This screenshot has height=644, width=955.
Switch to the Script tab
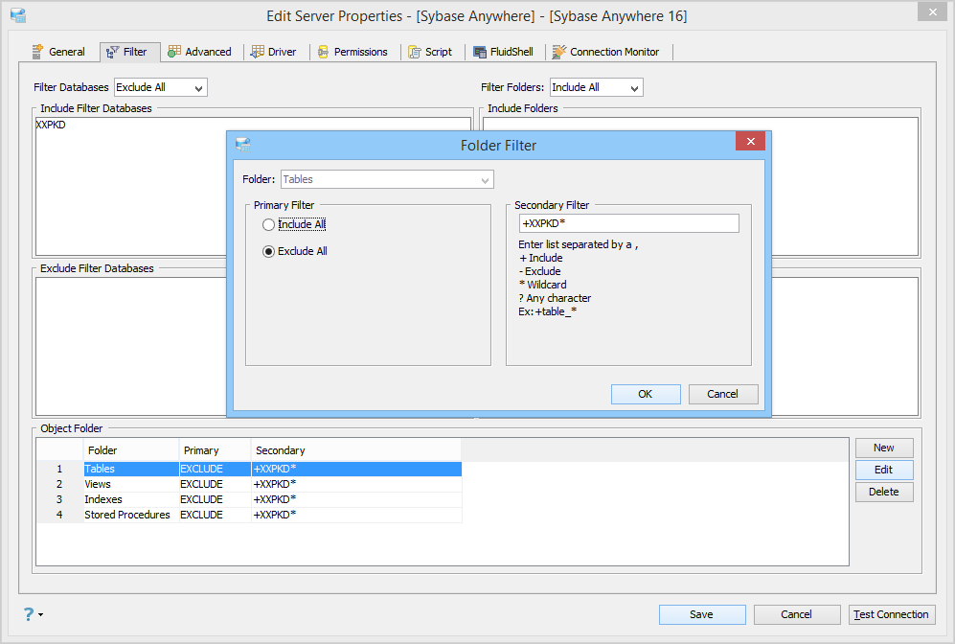click(430, 52)
